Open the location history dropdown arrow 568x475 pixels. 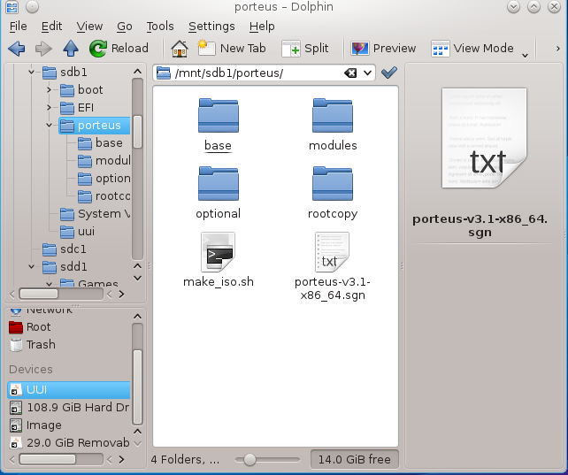coord(368,73)
